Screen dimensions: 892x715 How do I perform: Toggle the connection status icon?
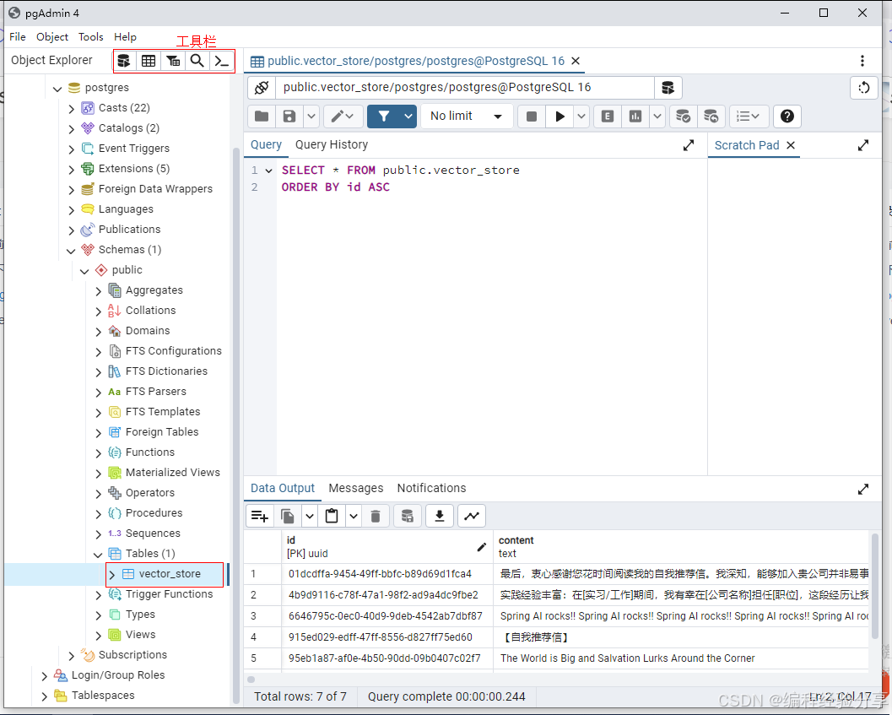coord(262,88)
